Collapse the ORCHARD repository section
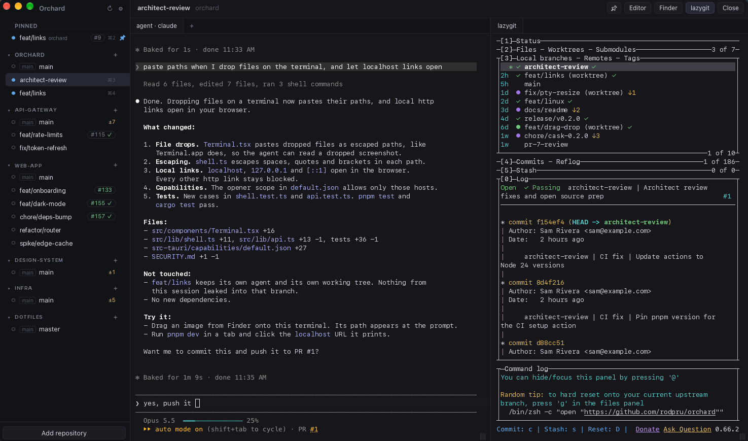 pos(9,55)
